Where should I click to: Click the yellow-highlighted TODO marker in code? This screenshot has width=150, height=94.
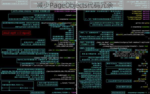[x=137, y=58]
